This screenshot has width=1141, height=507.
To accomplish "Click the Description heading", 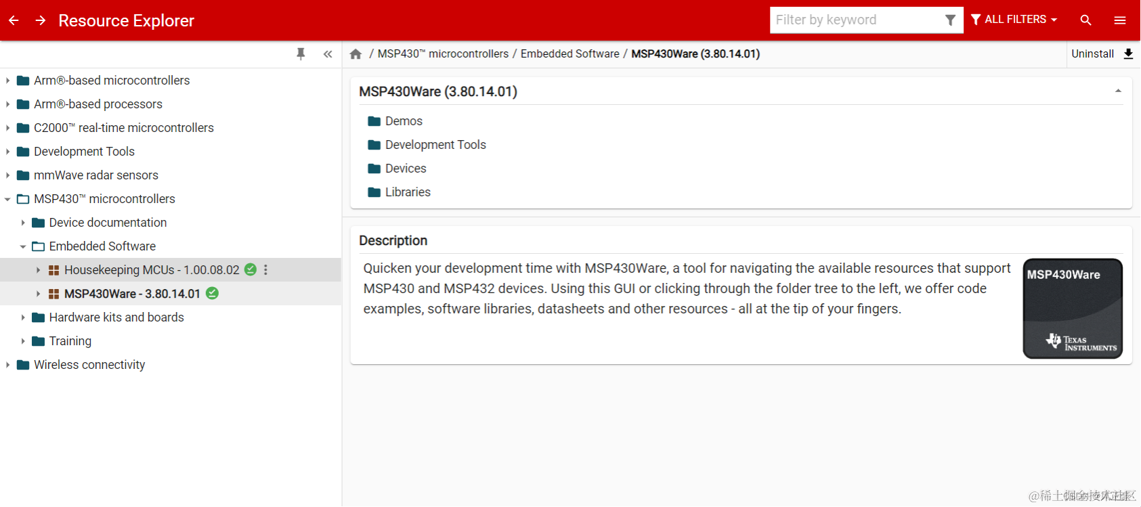I will pyautogui.click(x=393, y=241).
